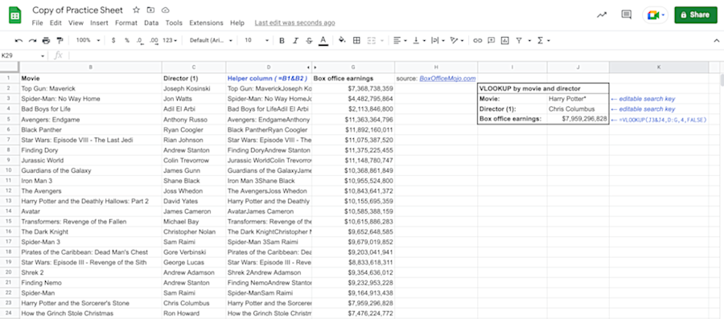This screenshot has width=724, height=319.
Task: Click the merge cells icon
Action: coord(371,40)
